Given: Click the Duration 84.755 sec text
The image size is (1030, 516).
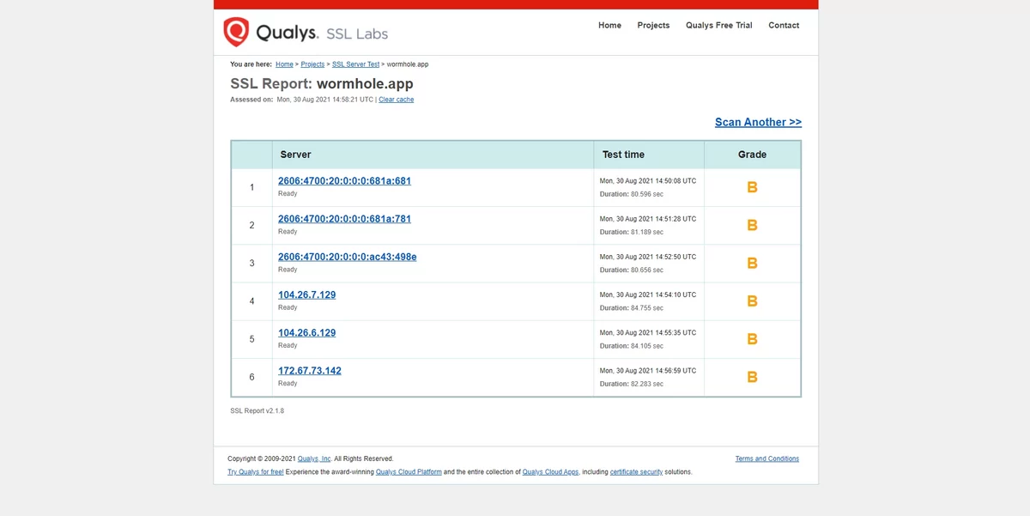Looking at the screenshot, I should click(x=632, y=307).
